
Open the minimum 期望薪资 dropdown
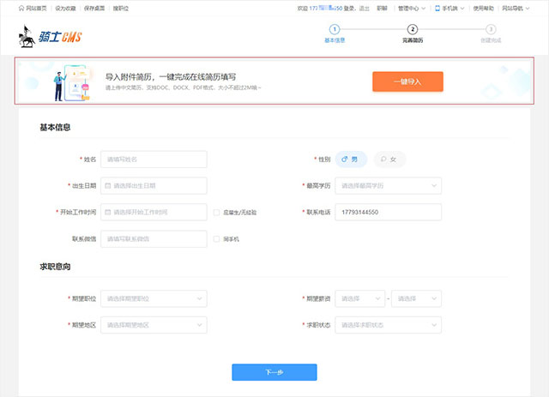[360, 298]
